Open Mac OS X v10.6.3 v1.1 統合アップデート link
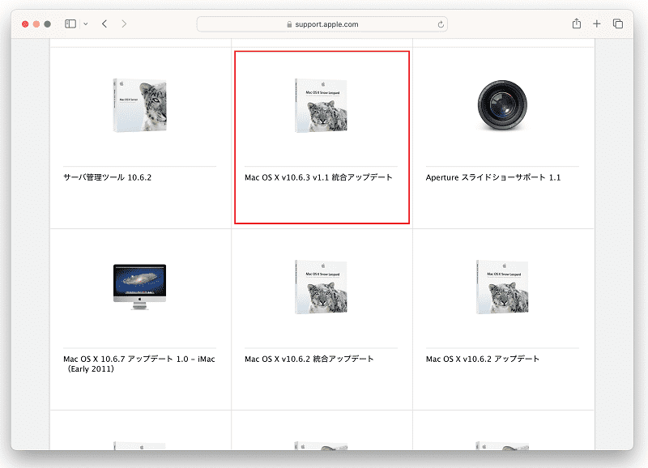The width and height of the screenshot is (648, 468). [x=318, y=177]
